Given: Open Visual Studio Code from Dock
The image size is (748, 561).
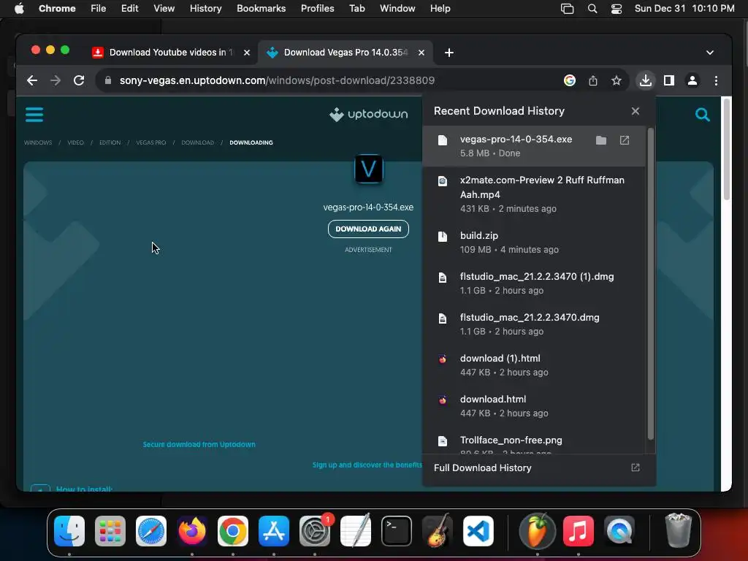Looking at the screenshot, I should point(478,531).
